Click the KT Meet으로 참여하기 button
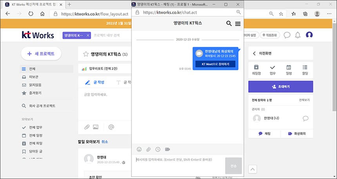Image resolution: width=337 pixels, height=179 pixels. [x=216, y=64]
